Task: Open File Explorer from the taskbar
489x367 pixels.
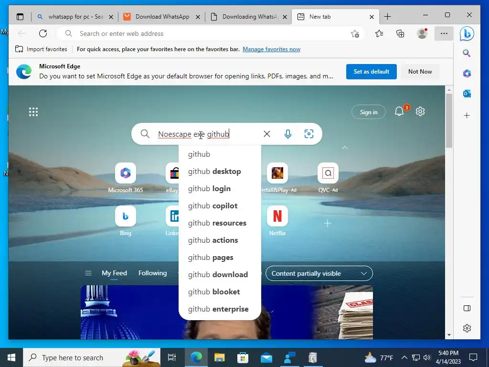Action: pyautogui.click(x=219, y=357)
